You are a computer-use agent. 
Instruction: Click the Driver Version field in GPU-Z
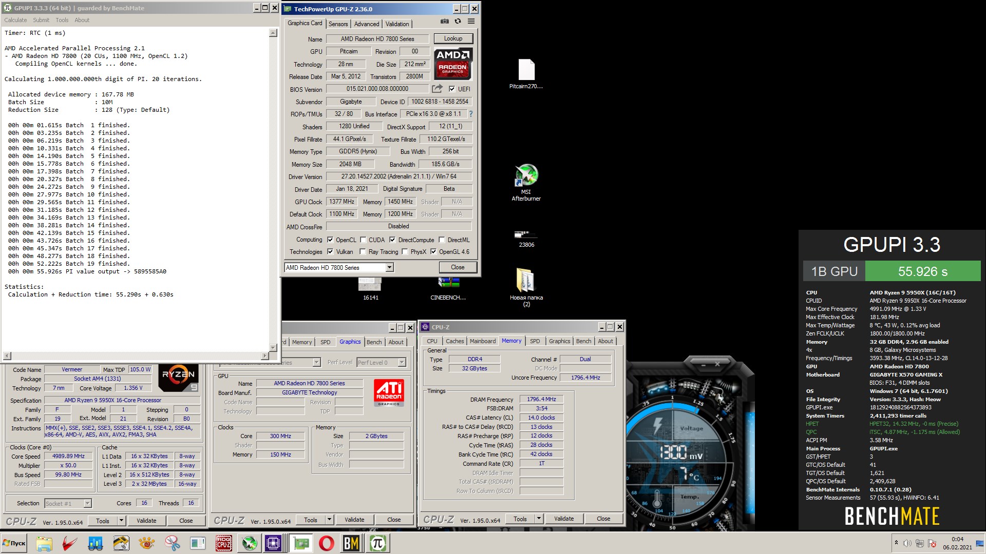pos(399,176)
